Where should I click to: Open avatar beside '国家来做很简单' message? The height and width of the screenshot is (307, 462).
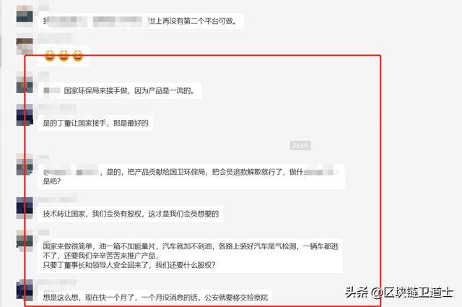coord(25,241)
